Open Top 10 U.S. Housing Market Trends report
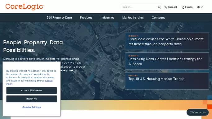This screenshot has height=119, width=212. tap(167, 81)
